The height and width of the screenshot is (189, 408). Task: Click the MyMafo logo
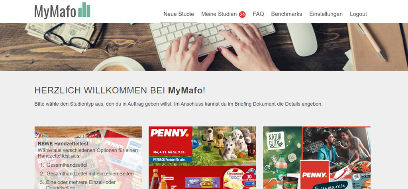[62, 11]
